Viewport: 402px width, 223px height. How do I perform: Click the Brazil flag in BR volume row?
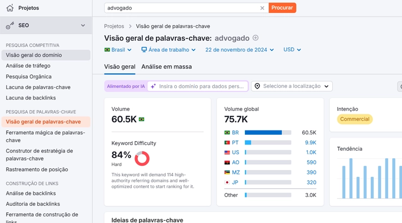click(227, 133)
